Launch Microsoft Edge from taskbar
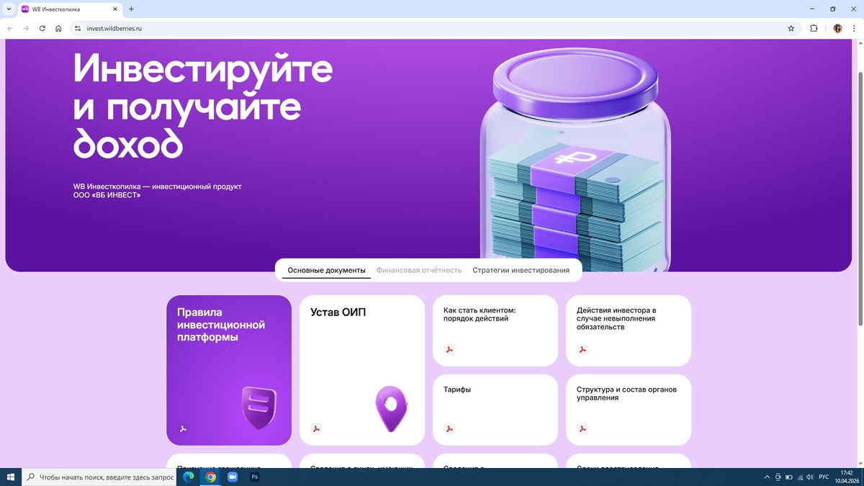This screenshot has width=864, height=486. pos(189,477)
